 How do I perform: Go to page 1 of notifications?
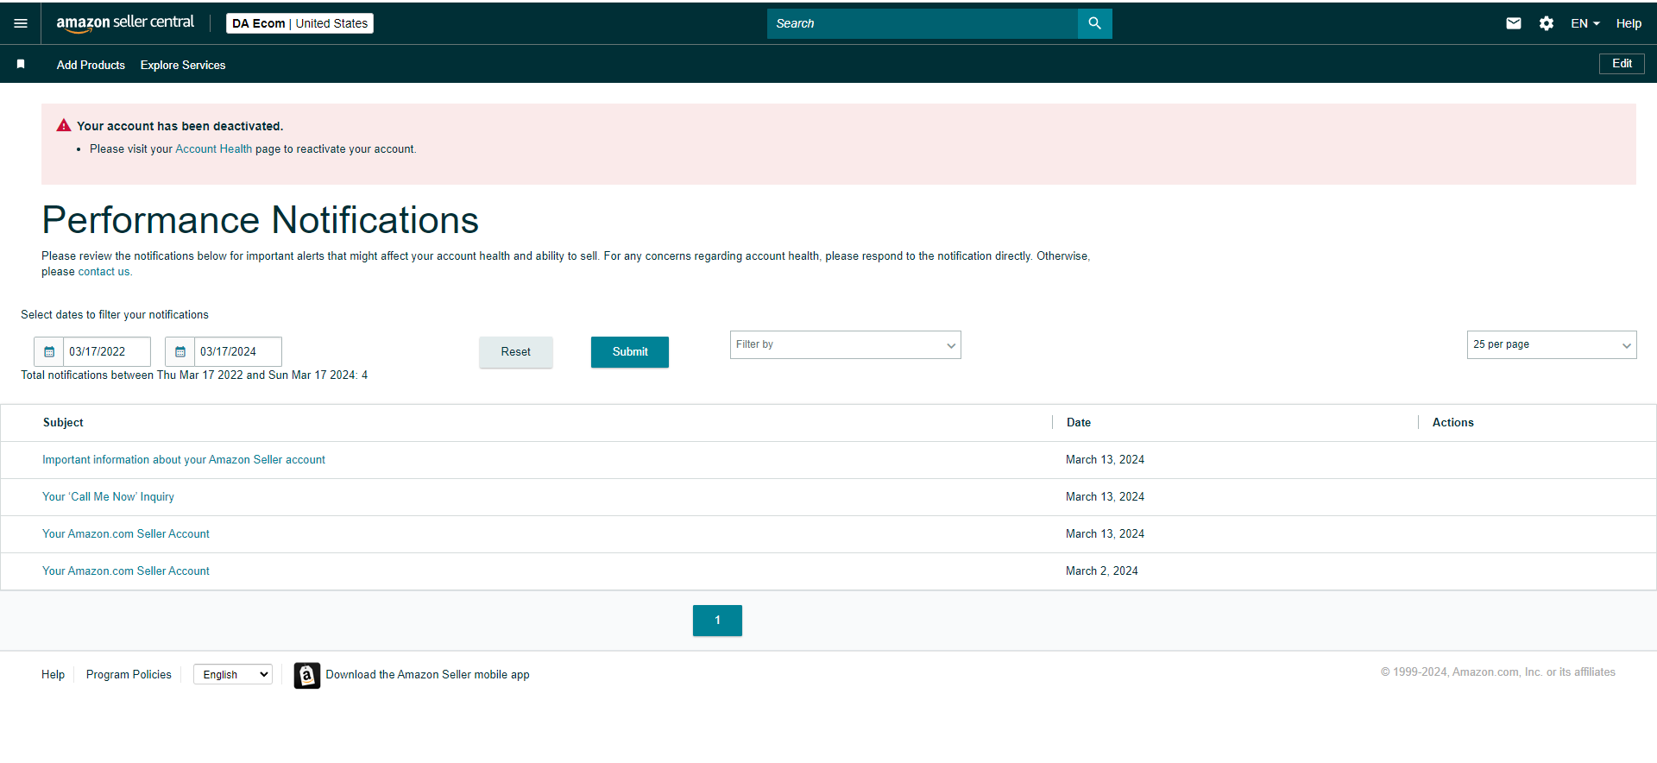pyautogui.click(x=717, y=621)
